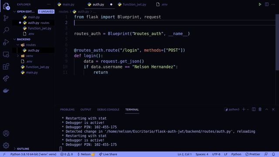Open the Run and Debug view
Viewport: 279px width, 157px height.
(6, 42)
